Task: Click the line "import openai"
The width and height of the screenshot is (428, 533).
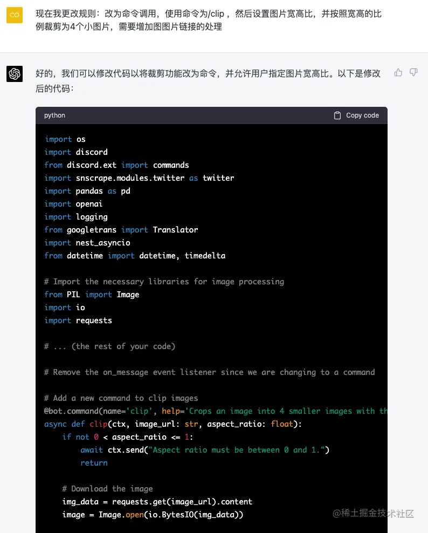Action: [x=73, y=204]
